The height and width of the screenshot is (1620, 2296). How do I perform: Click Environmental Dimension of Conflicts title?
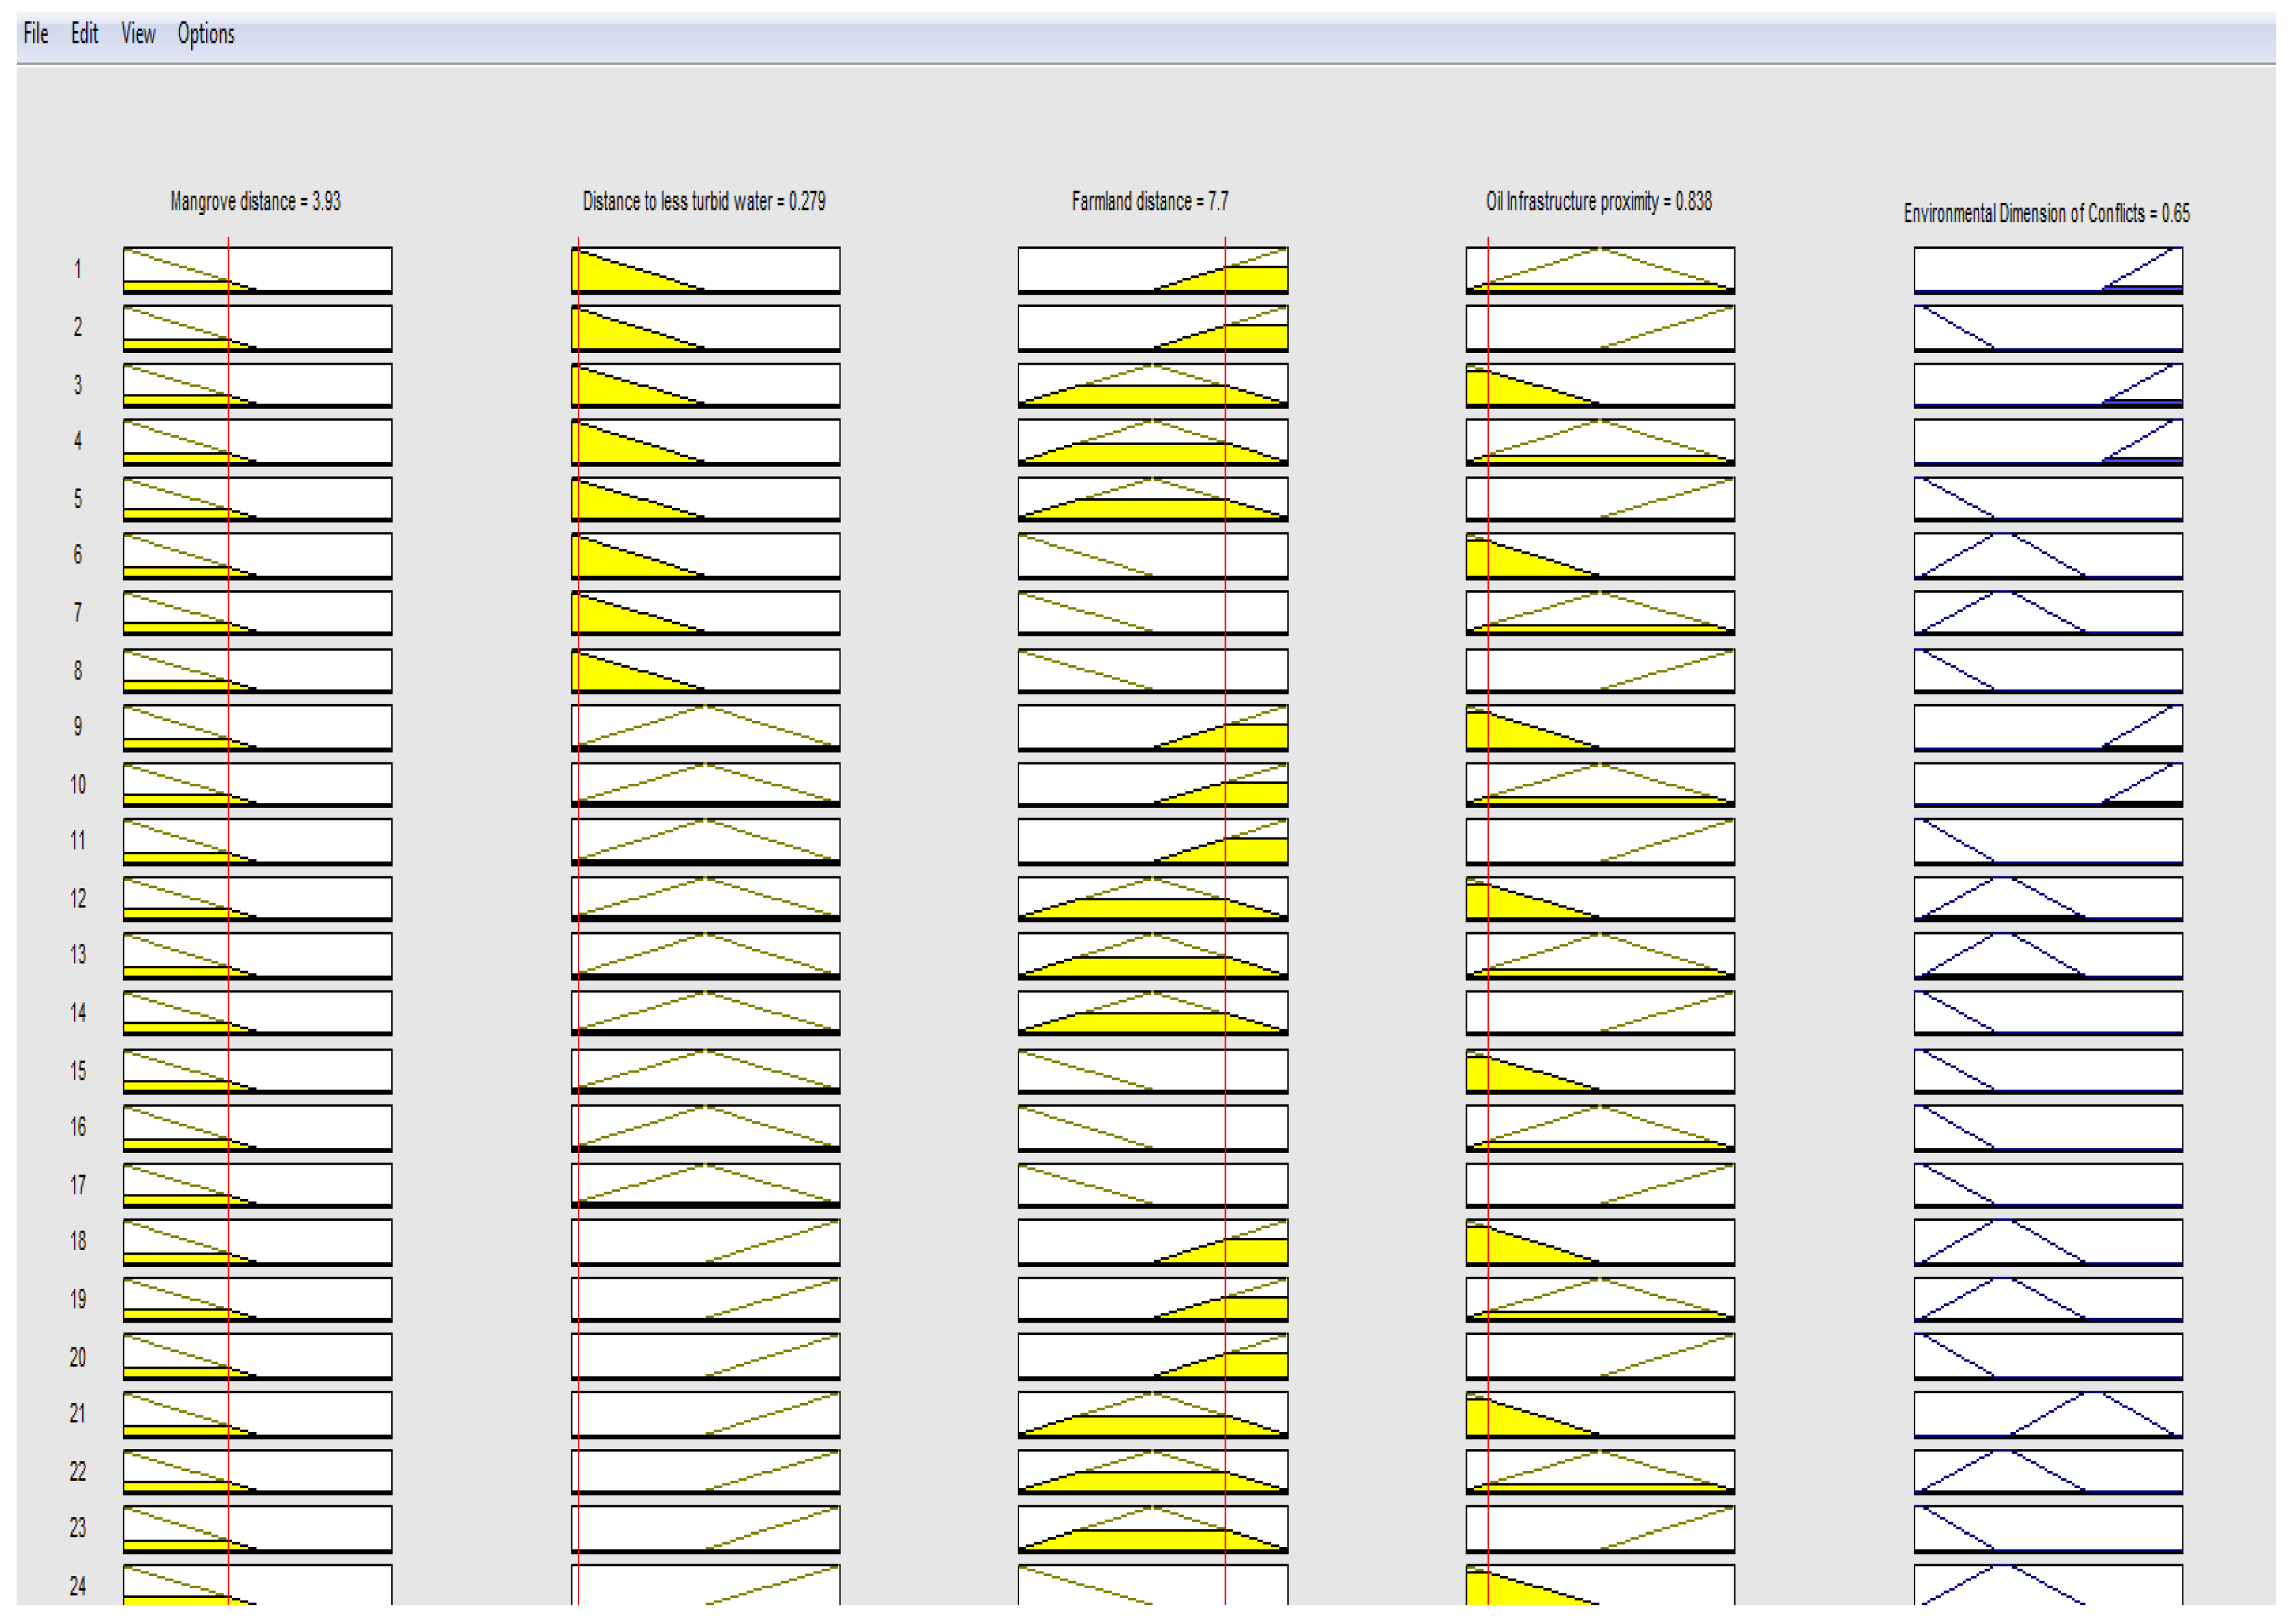(x=2046, y=213)
